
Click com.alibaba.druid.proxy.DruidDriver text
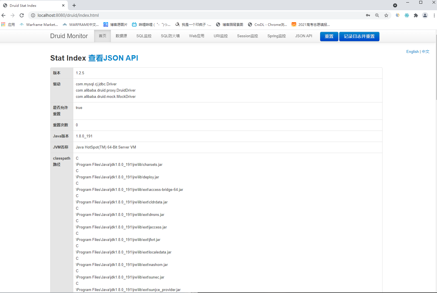pyautogui.click(x=106, y=90)
